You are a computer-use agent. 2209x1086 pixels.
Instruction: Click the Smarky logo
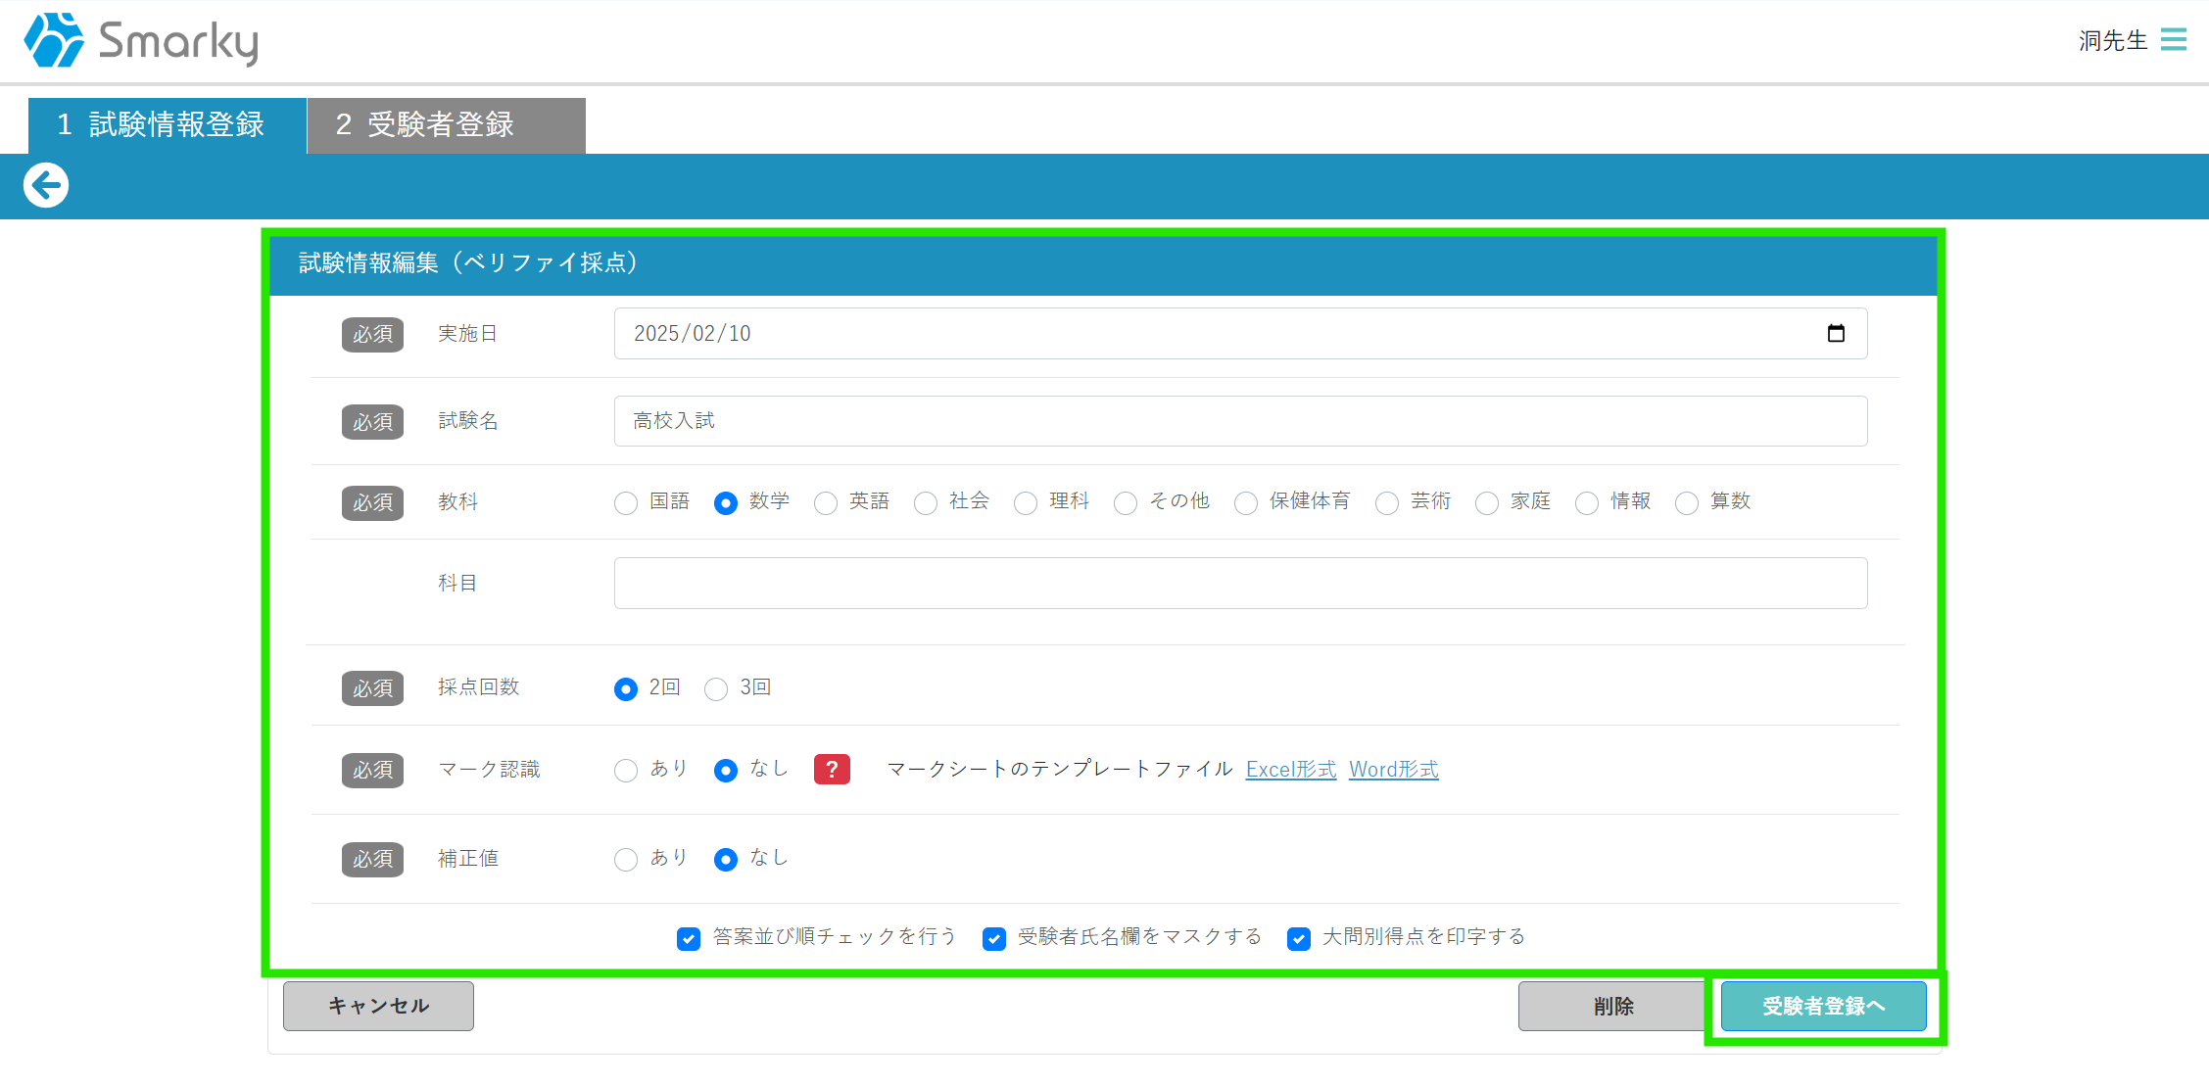[141, 40]
